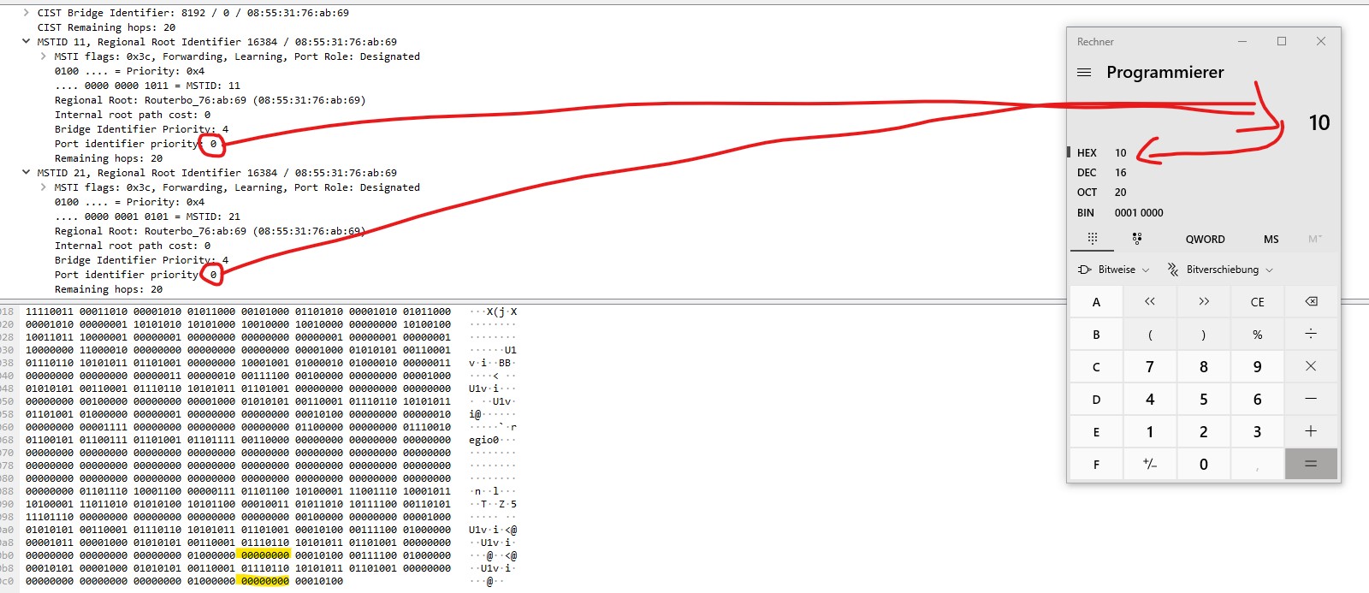Click the close parenthesis key
This screenshot has height=593, width=1369.
tap(1204, 334)
